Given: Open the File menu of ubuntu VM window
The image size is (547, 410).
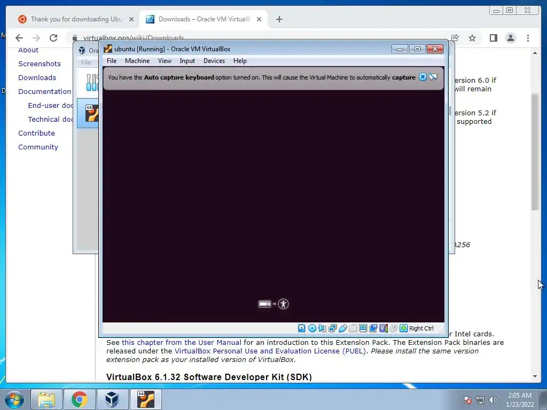Looking at the screenshot, I should [x=112, y=61].
